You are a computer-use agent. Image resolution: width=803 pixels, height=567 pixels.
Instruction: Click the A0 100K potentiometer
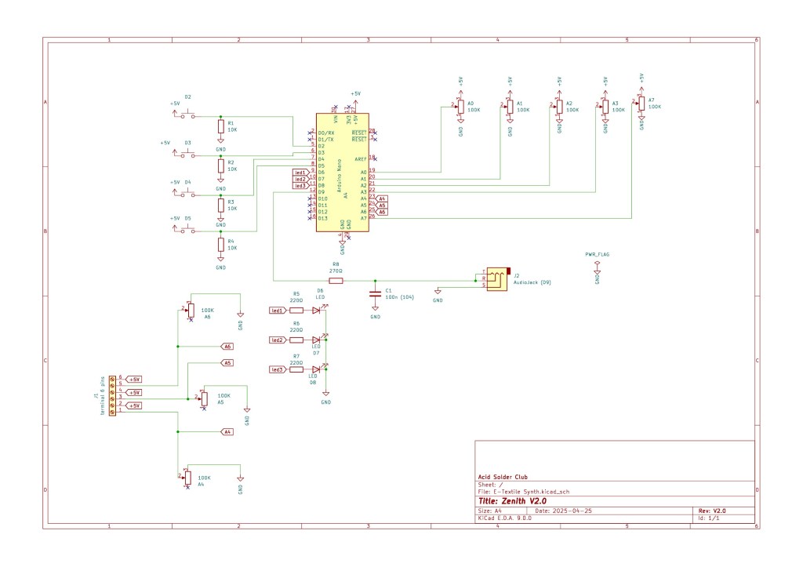460,107
